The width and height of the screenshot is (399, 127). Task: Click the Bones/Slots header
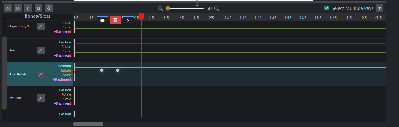pos(38,16)
